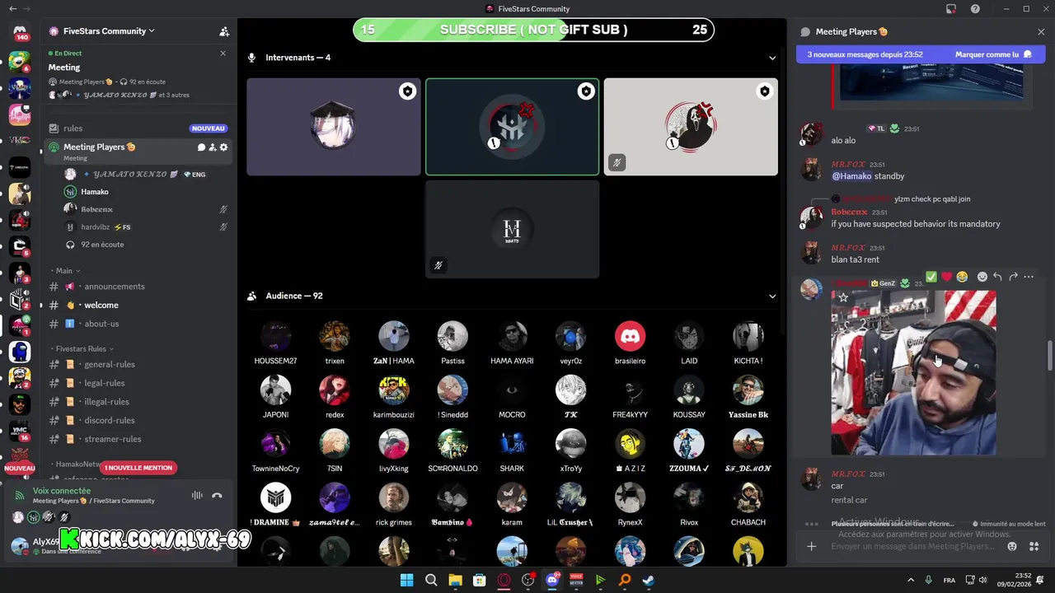Open Discord direct messages home icon
Screen dimensions: 1055x593
pyautogui.click(x=20, y=30)
